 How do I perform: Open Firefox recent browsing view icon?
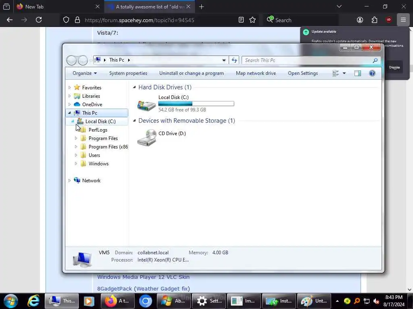pyautogui.click(x=6, y=6)
